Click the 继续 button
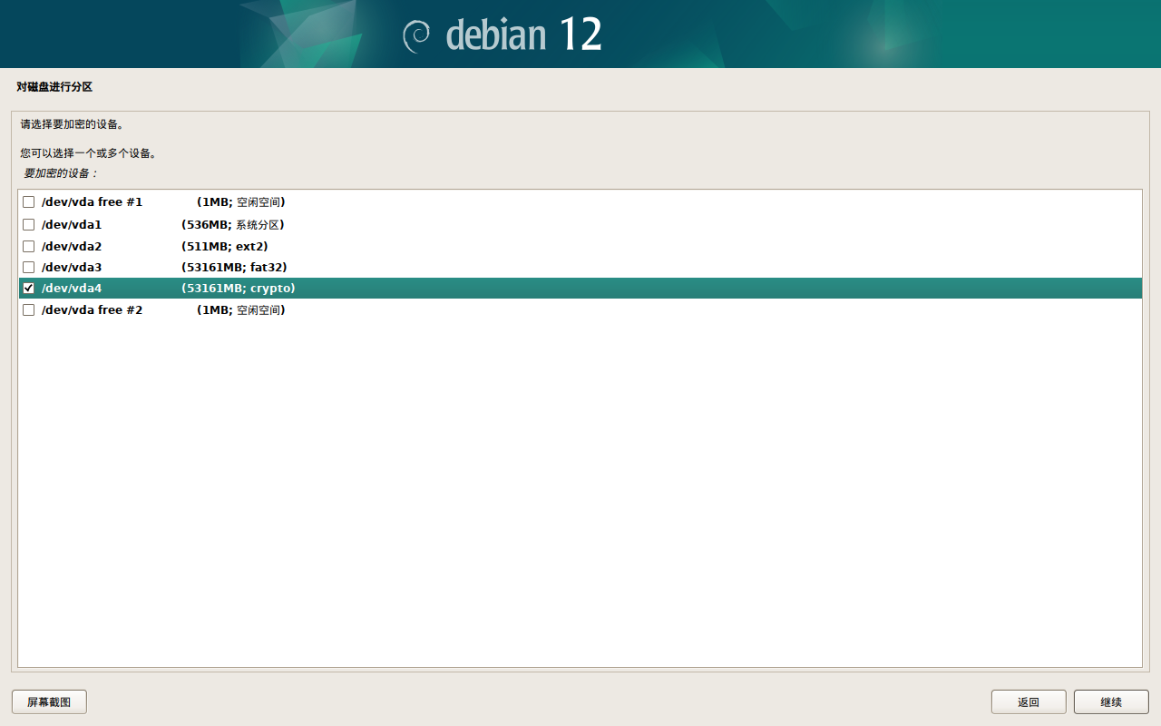 click(x=1111, y=702)
